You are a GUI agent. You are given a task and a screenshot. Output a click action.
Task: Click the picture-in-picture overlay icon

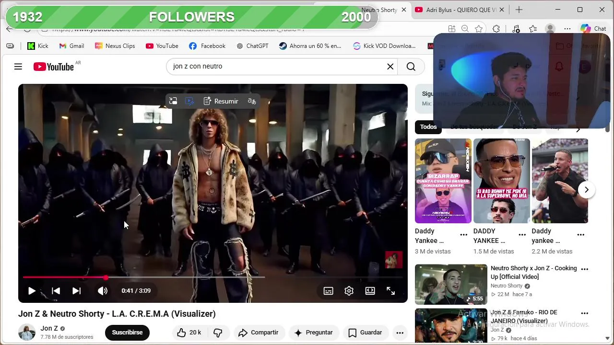[173, 101]
